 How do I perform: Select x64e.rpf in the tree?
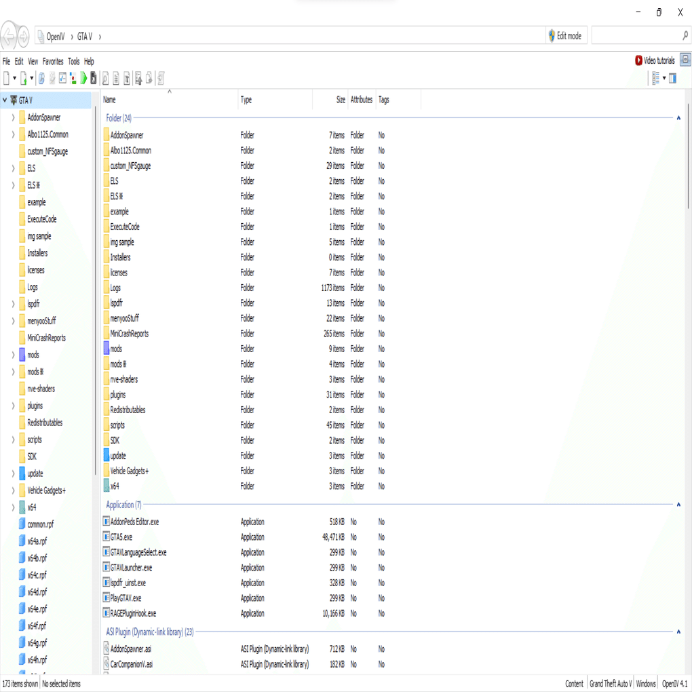point(37,609)
